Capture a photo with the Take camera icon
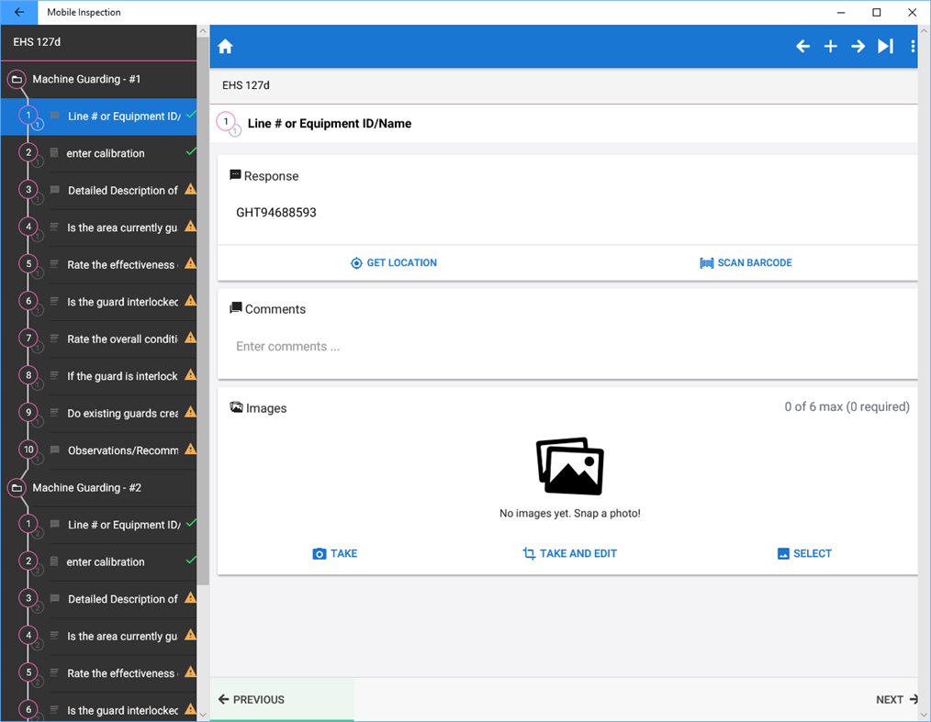Viewport: 931px width, 722px height. (x=320, y=553)
